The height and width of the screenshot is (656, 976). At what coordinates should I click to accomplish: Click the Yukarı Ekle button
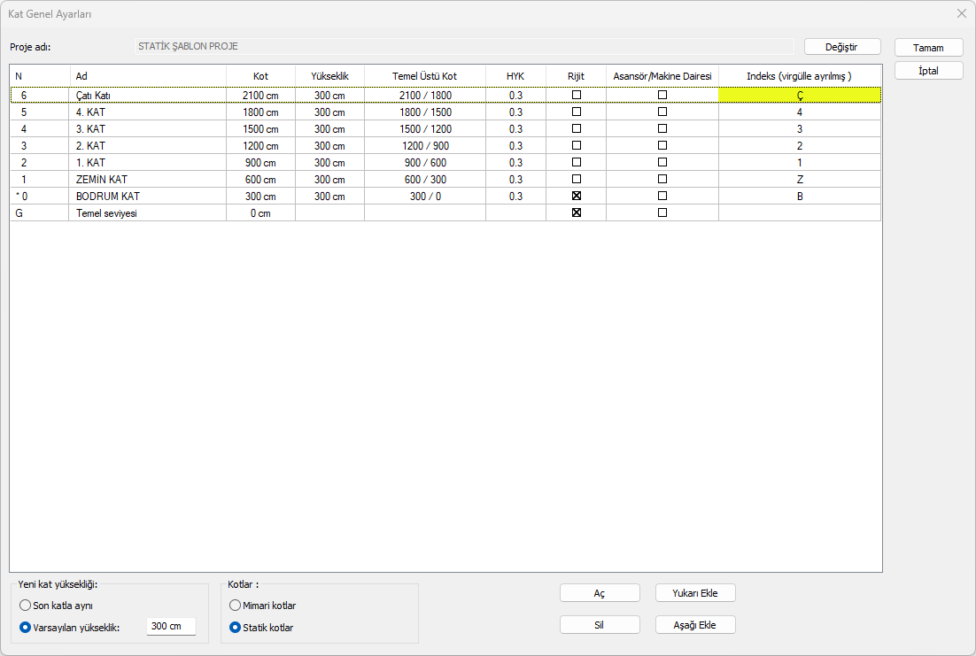point(695,593)
